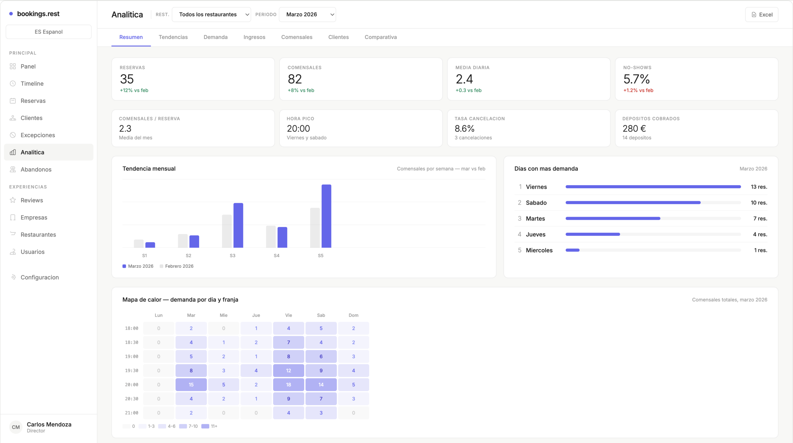Click the Comensales / Reserva 2.3 card
Image resolution: width=793 pixels, height=443 pixels.
[x=193, y=128]
